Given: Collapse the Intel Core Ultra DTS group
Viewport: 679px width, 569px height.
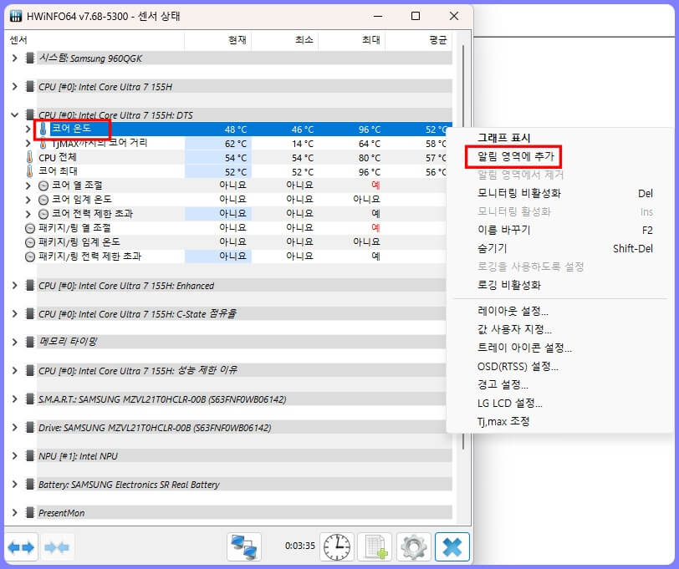Looking at the screenshot, I should tap(16, 114).
